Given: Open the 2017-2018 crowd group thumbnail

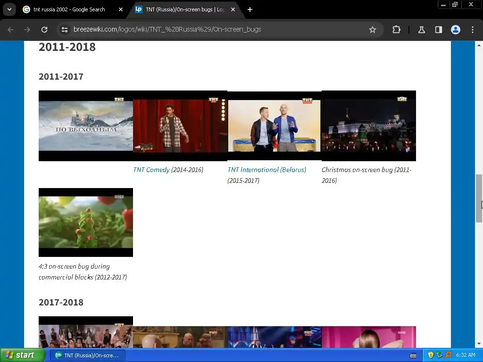Looking at the screenshot, I should coord(86,332).
